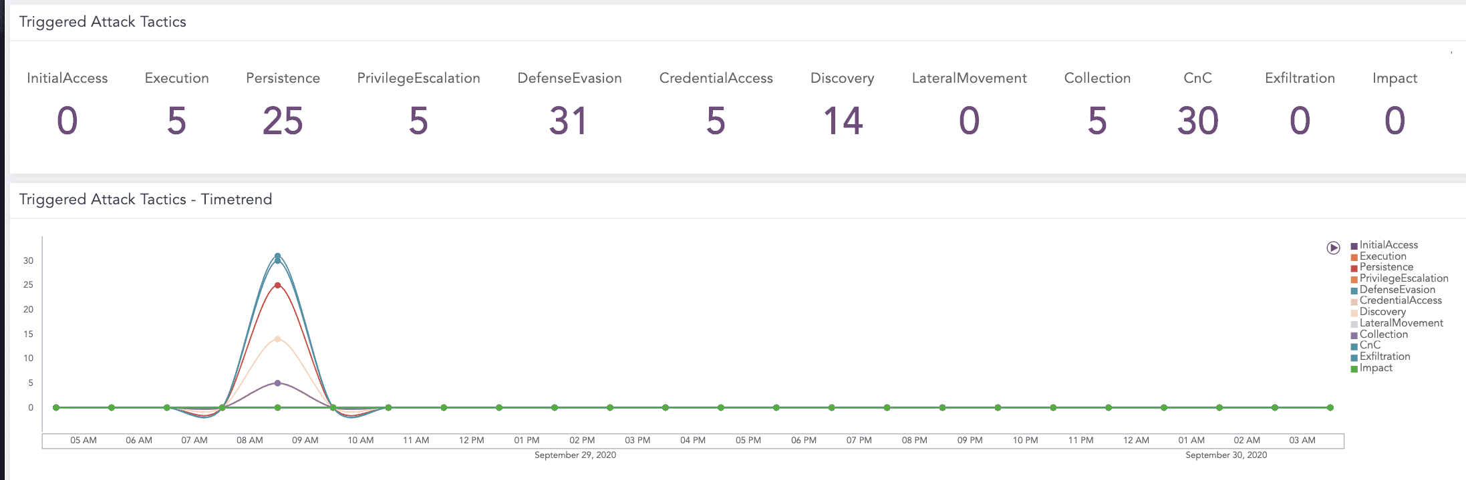1466x480 pixels.
Task: Click the purple peak point at 5
Action: click(x=277, y=383)
